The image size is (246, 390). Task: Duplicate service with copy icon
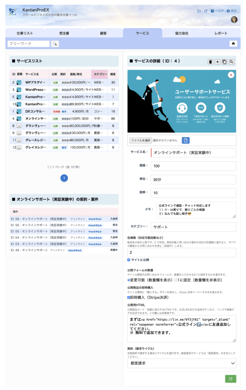(x=224, y=62)
